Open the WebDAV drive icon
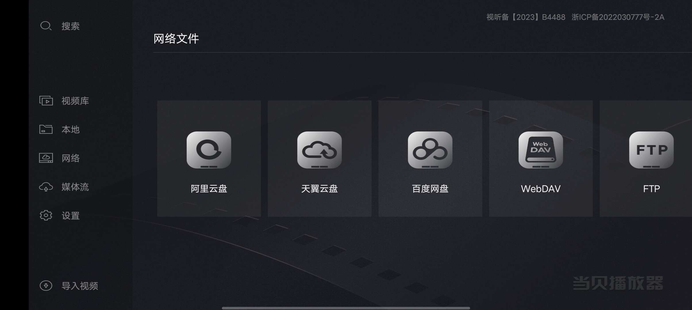692x310 pixels. (x=541, y=150)
